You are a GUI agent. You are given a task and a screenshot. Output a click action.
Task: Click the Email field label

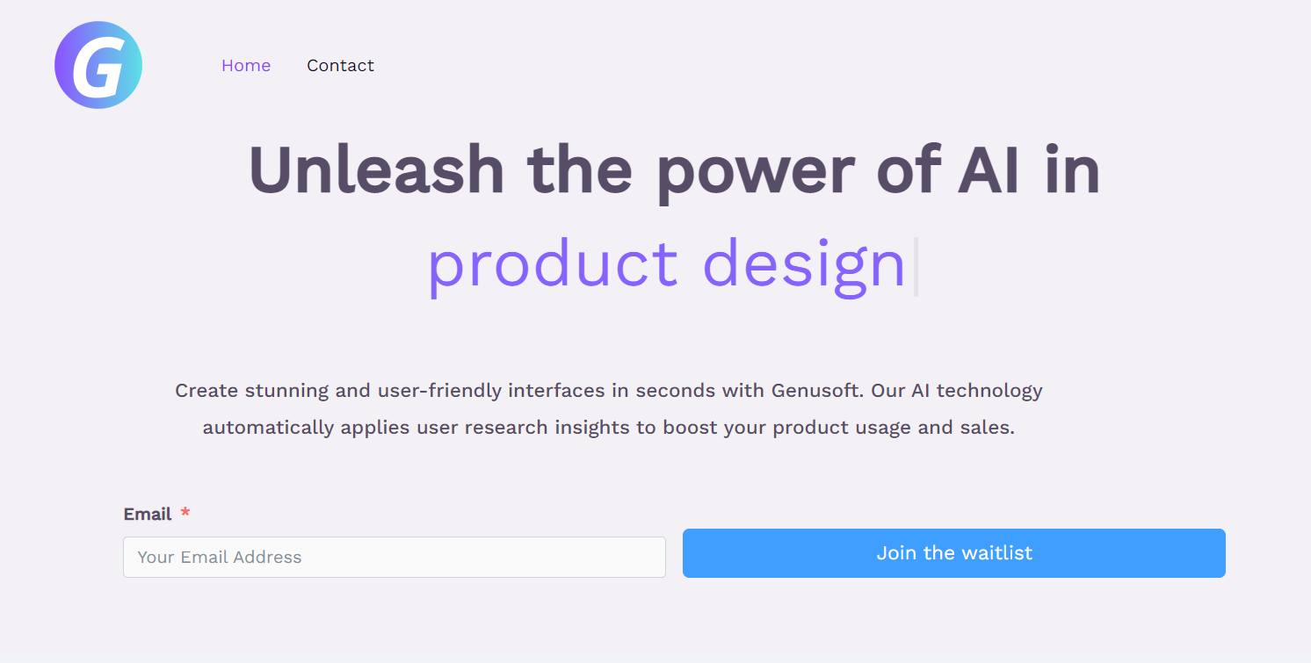[148, 515]
